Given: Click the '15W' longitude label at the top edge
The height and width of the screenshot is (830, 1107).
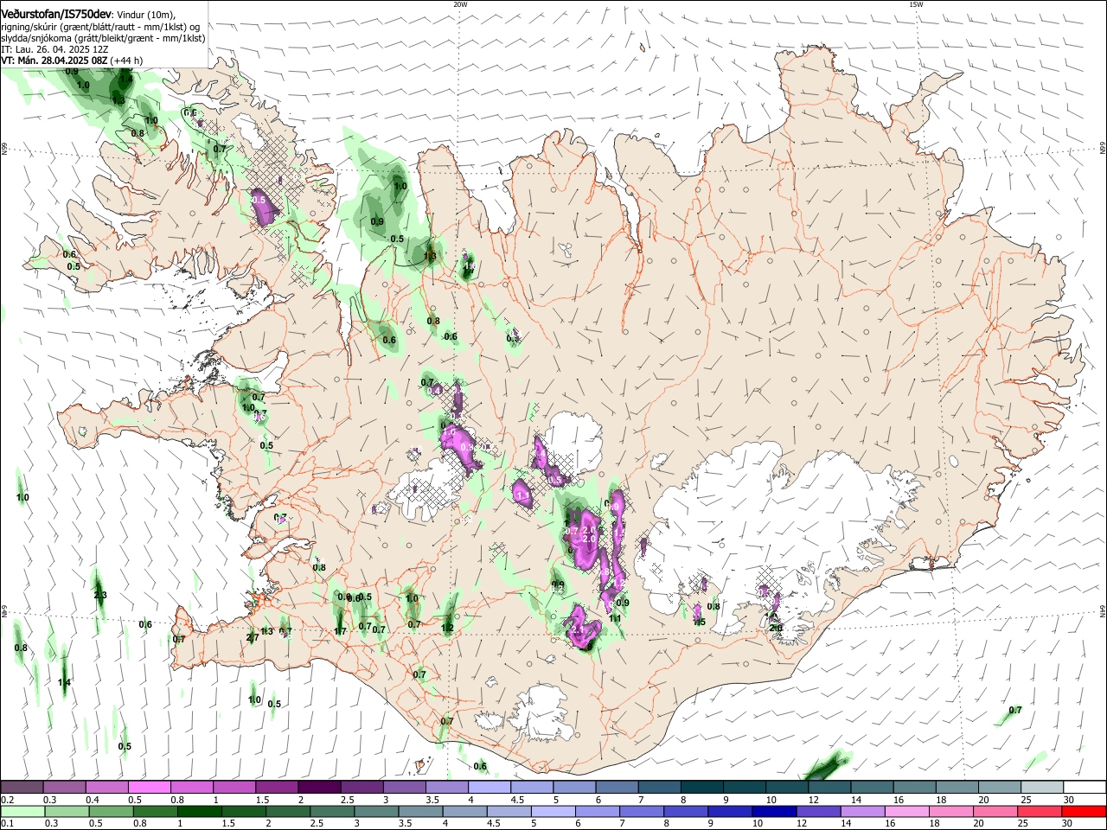Looking at the screenshot, I should point(916,4).
